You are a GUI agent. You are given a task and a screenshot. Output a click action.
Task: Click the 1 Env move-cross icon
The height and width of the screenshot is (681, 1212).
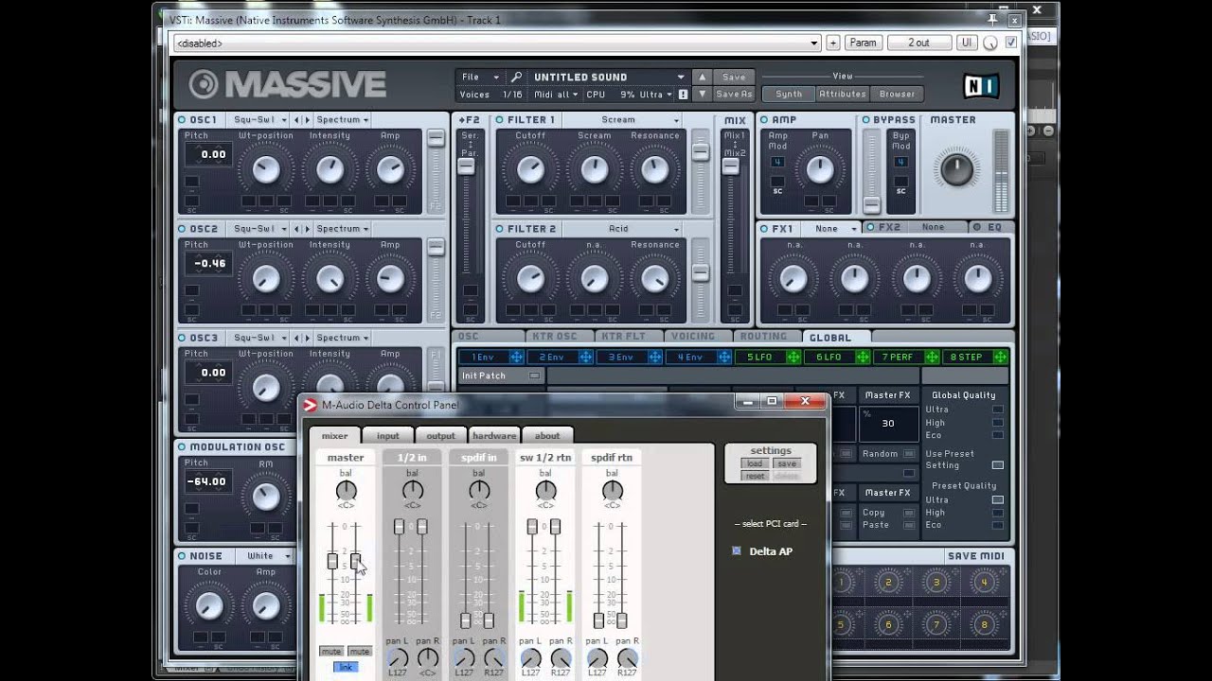pyautogui.click(x=516, y=357)
